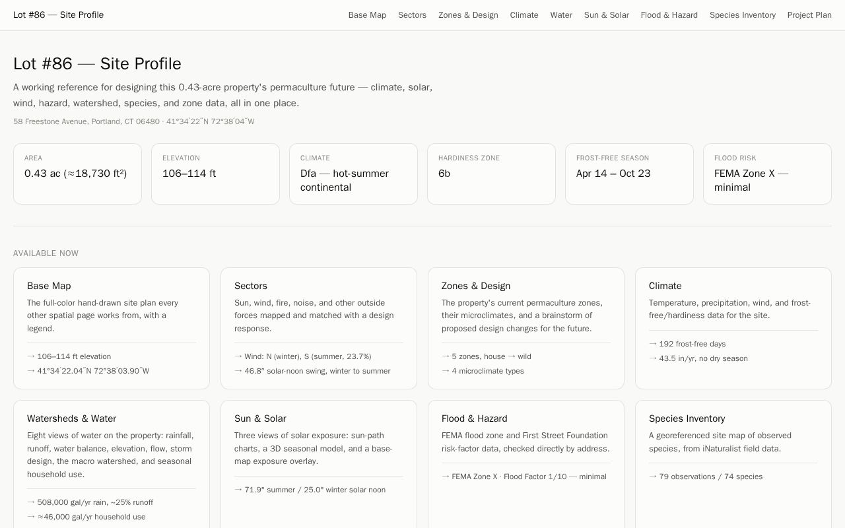The height and width of the screenshot is (528, 845).
Task: Open the Sectors card title
Action: click(x=251, y=286)
